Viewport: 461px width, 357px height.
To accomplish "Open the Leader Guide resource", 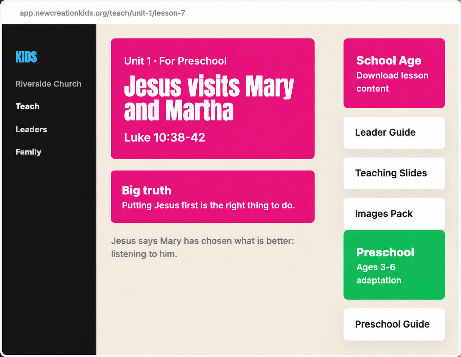I will (394, 133).
